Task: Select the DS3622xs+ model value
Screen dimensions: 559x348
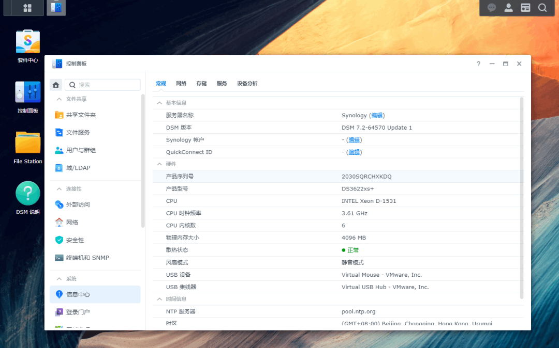Action: point(358,189)
